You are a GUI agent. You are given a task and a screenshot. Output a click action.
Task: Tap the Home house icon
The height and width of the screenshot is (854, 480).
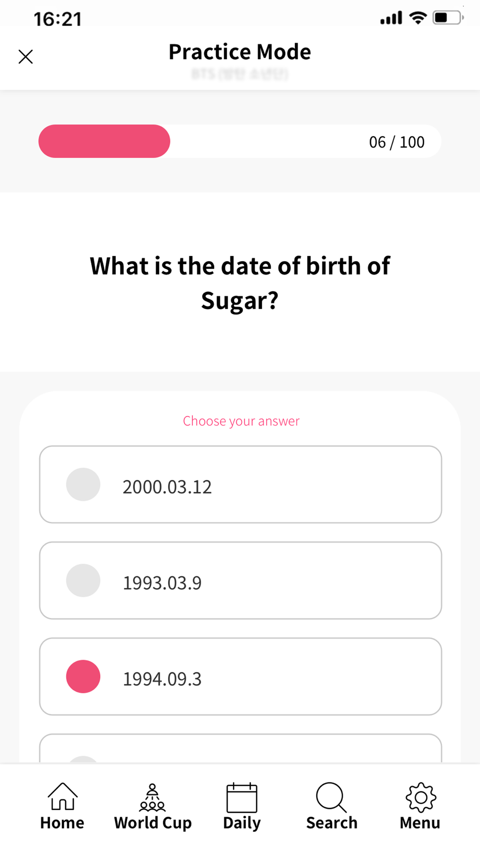[62, 796]
